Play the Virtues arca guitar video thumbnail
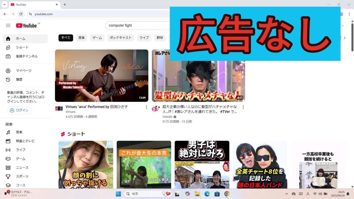 click(102, 76)
